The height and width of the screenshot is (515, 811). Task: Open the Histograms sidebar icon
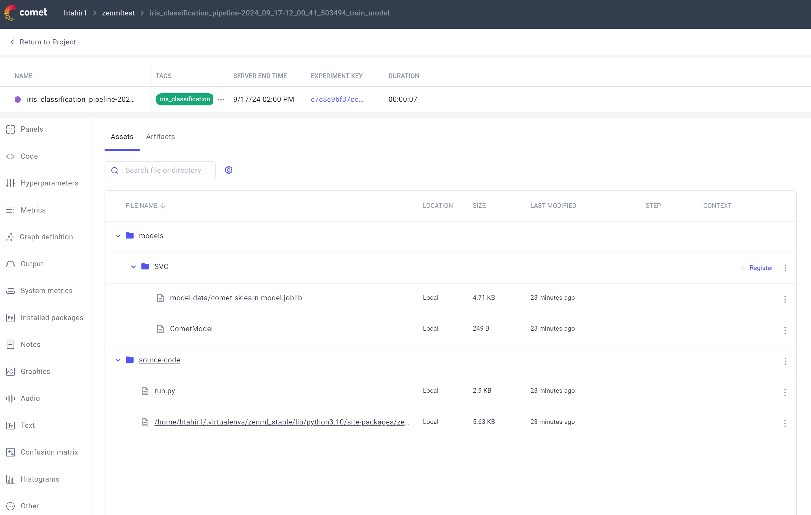click(x=10, y=479)
